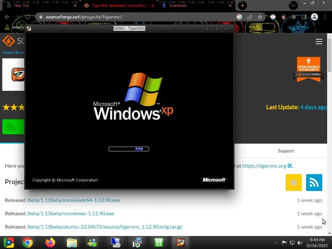
Task: Click the striped flag extension icon
Action: (x=273, y=17)
